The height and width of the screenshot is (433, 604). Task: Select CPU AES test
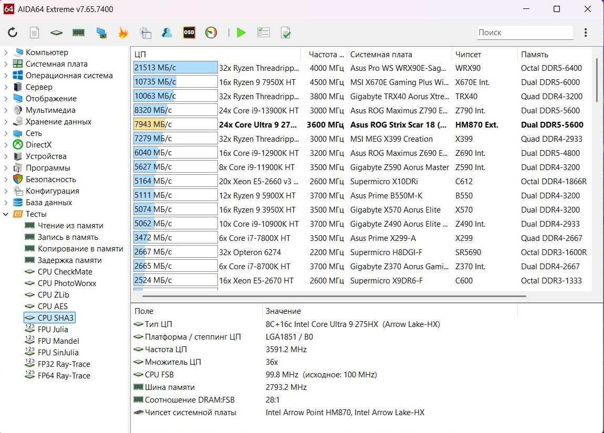point(53,307)
